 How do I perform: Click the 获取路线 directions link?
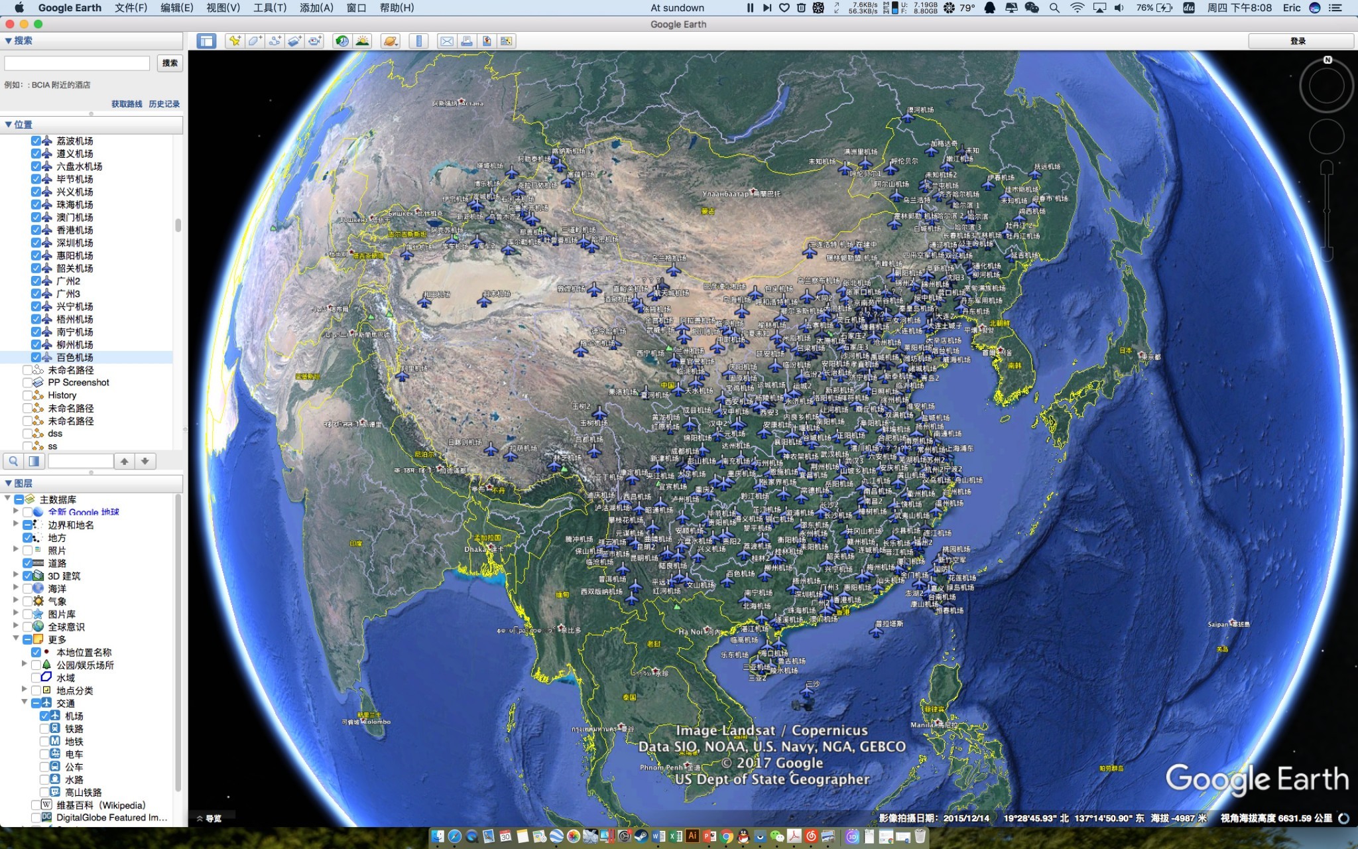[127, 104]
